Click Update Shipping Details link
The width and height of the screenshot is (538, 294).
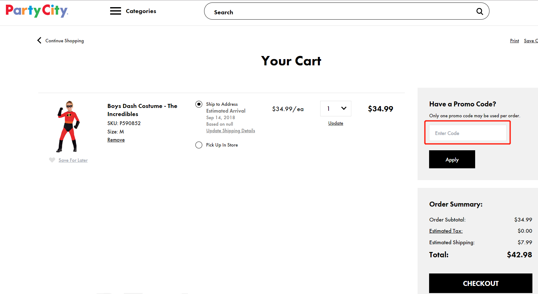click(231, 131)
